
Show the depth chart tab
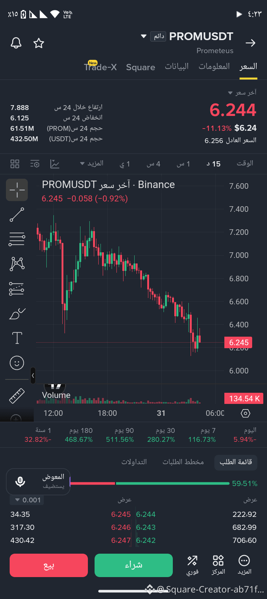tap(183, 462)
